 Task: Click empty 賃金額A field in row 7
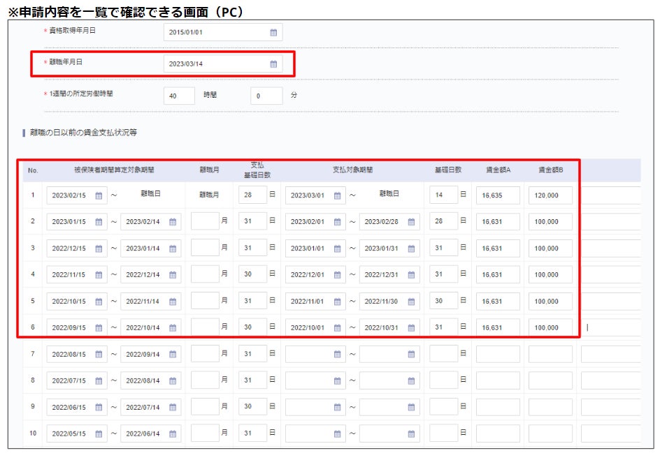498,355
